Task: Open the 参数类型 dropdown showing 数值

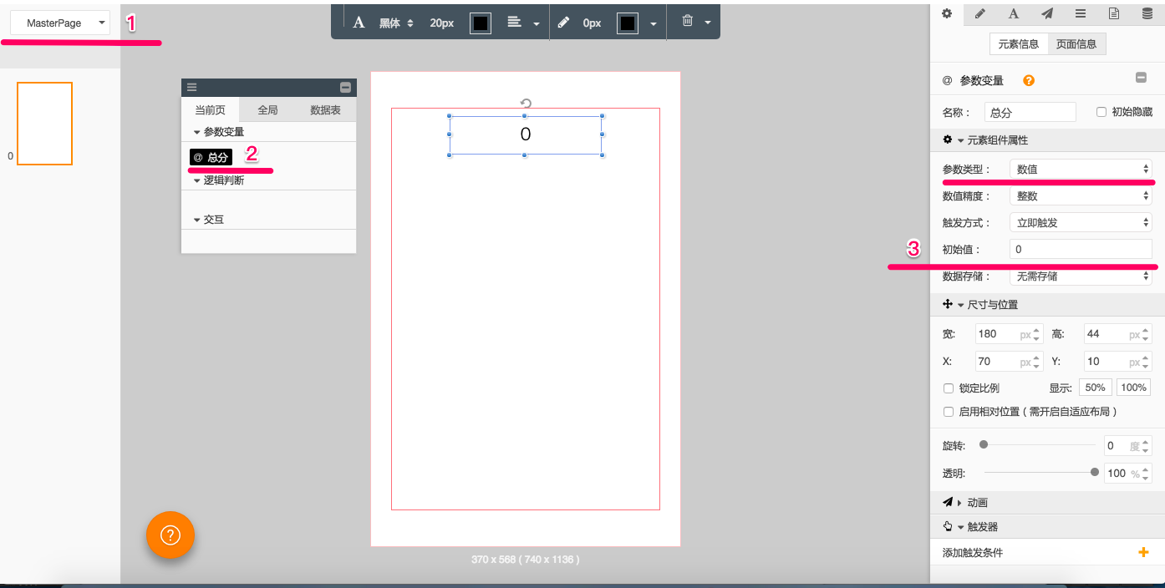Action: [1081, 170]
